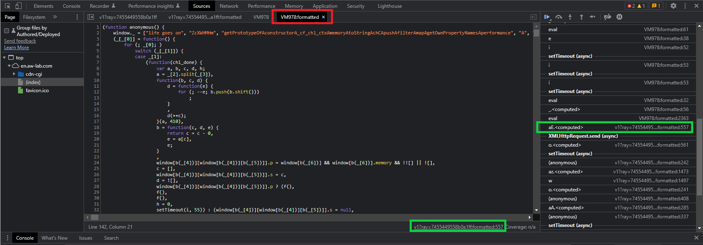Image resolution: width=703 pixels, height=245 pixels.
Task: Set breakpoint on line number 18
Action: [x=96, y=127]
